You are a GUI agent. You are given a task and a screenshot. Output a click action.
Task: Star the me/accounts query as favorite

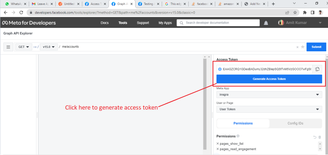(302, 47)
